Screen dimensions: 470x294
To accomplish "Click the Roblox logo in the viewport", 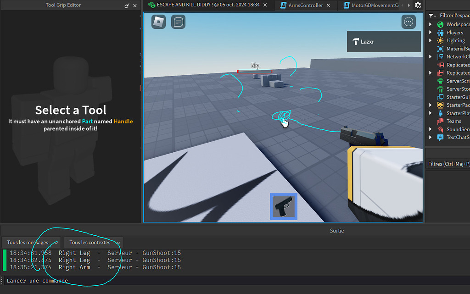I will (x=158, y=22).
